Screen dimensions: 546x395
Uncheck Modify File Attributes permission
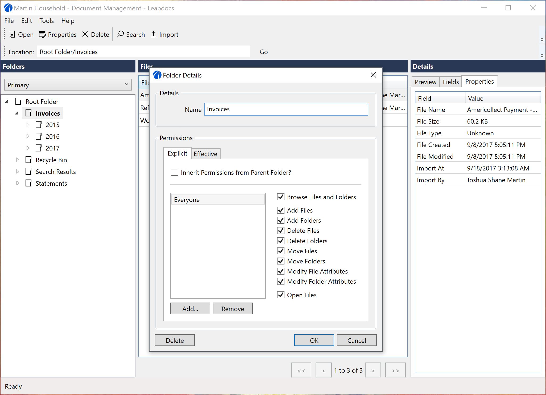point(281,271)
